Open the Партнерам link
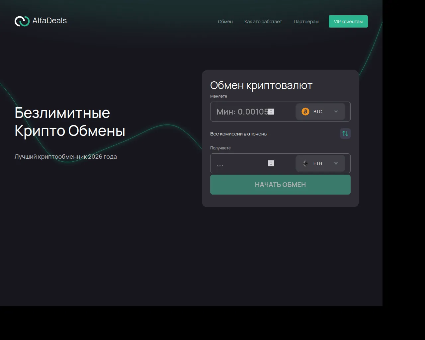Viewport: 425px width, 340px height. click(306, 22)
